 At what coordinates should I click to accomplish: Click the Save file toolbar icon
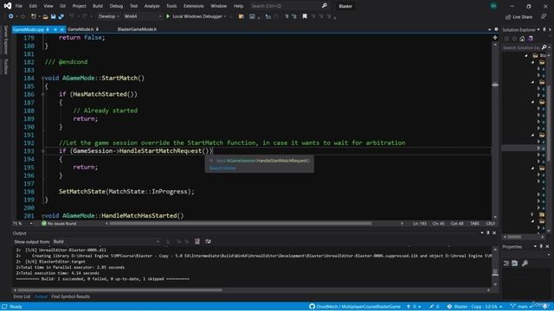coord(54,16)
